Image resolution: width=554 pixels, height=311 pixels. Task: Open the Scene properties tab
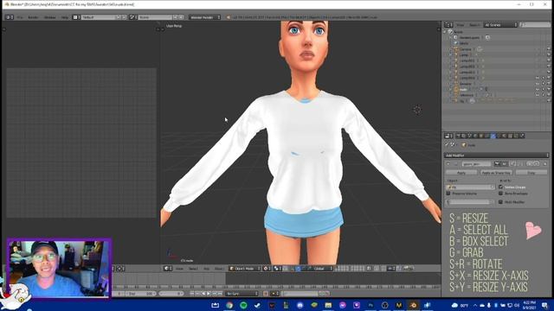tap(469, 136)
